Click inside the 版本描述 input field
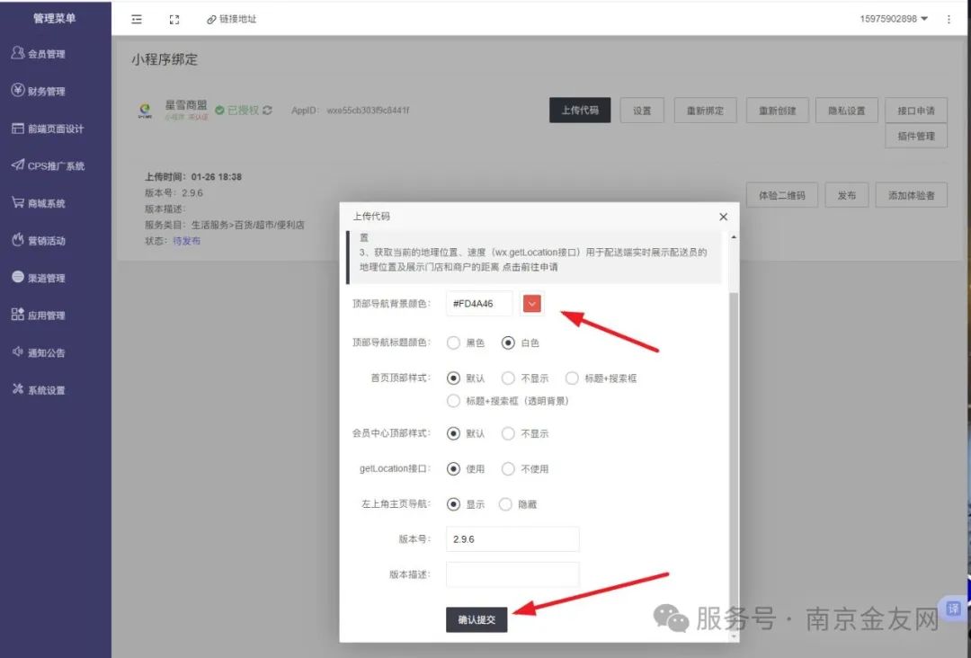The height and width of the screenshot is (658, 971). [512, 574]
